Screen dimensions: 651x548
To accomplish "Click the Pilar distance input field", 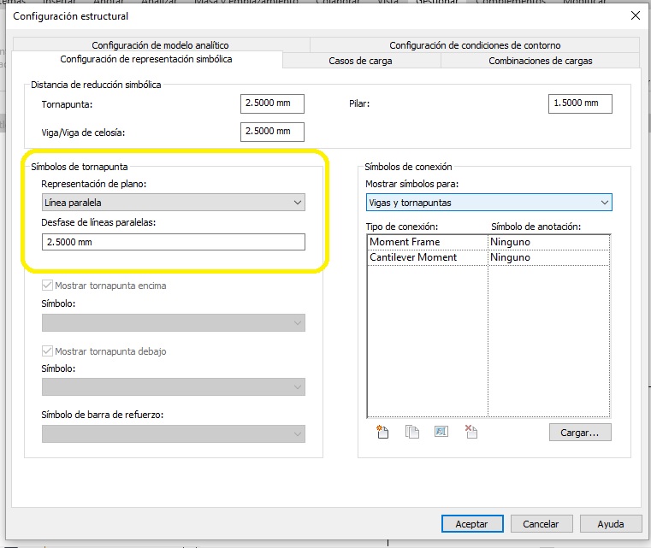I will [579, 103].
